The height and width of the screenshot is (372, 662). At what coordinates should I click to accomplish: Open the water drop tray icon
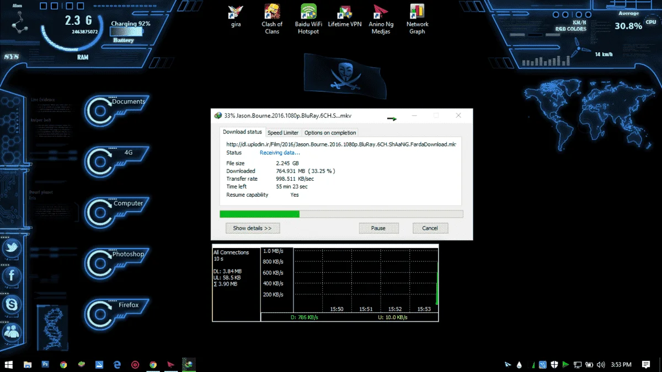tap(520, 364)
